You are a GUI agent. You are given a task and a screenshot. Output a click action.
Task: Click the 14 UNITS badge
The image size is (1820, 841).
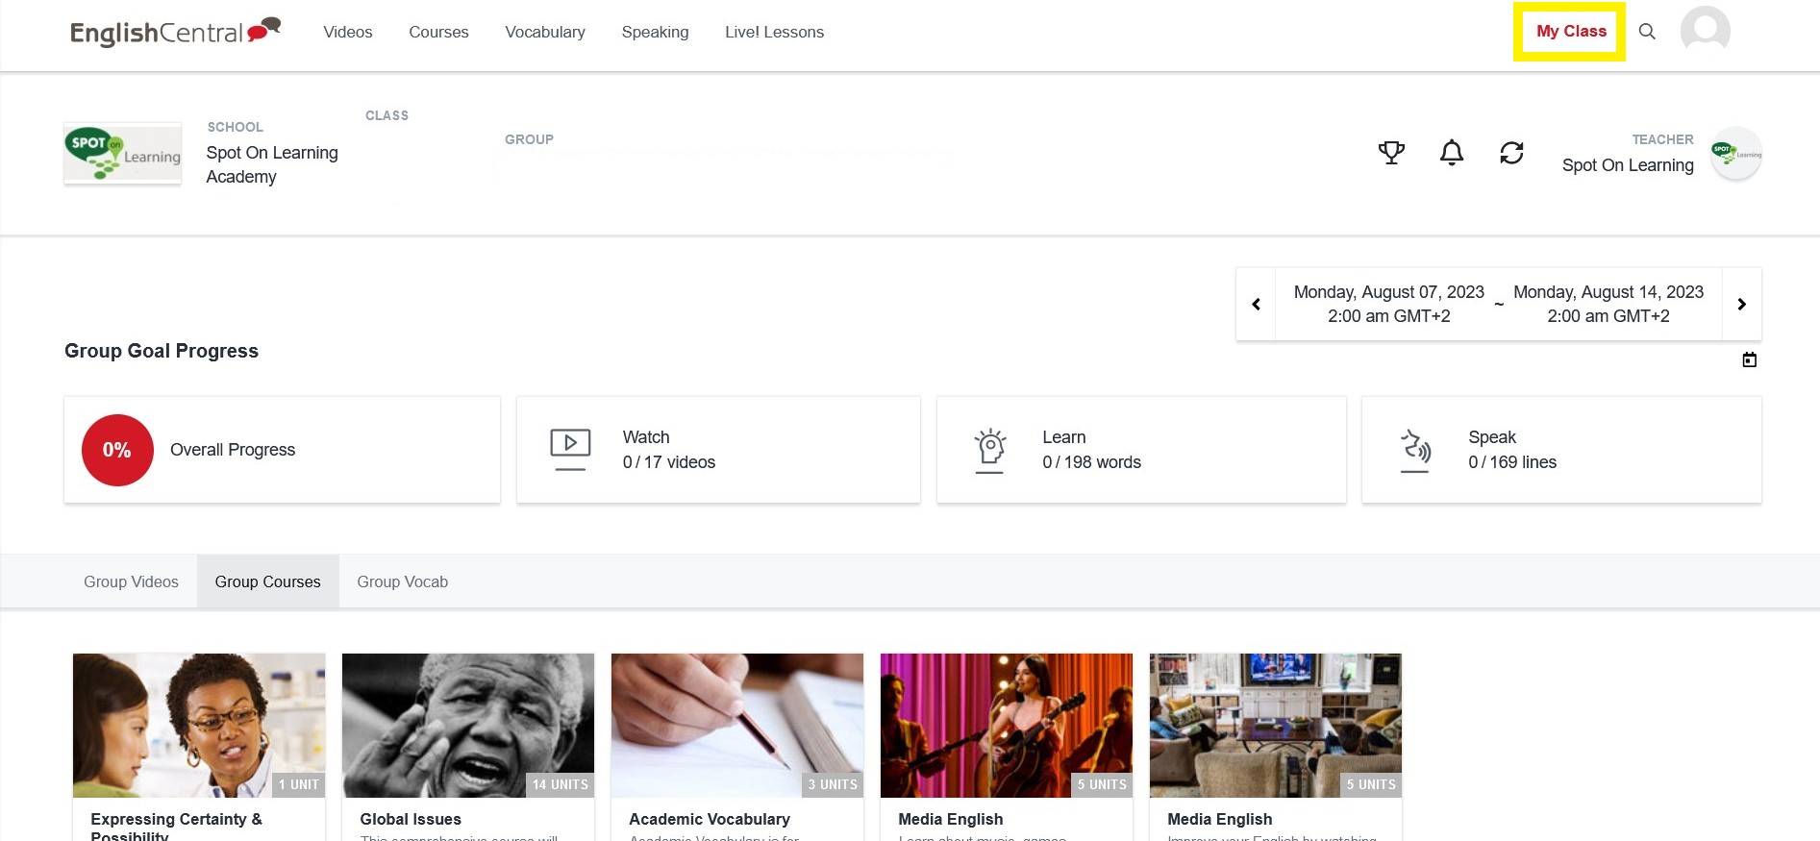pyautogui.click(x=561, y=784)
